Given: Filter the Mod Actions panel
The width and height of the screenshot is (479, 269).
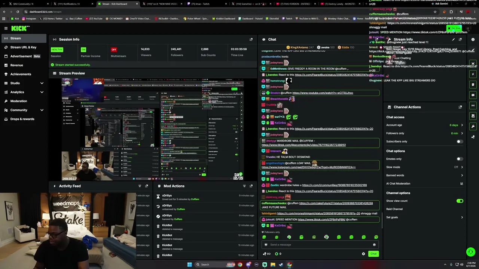Looking at the screenshot, I should 244,186.
